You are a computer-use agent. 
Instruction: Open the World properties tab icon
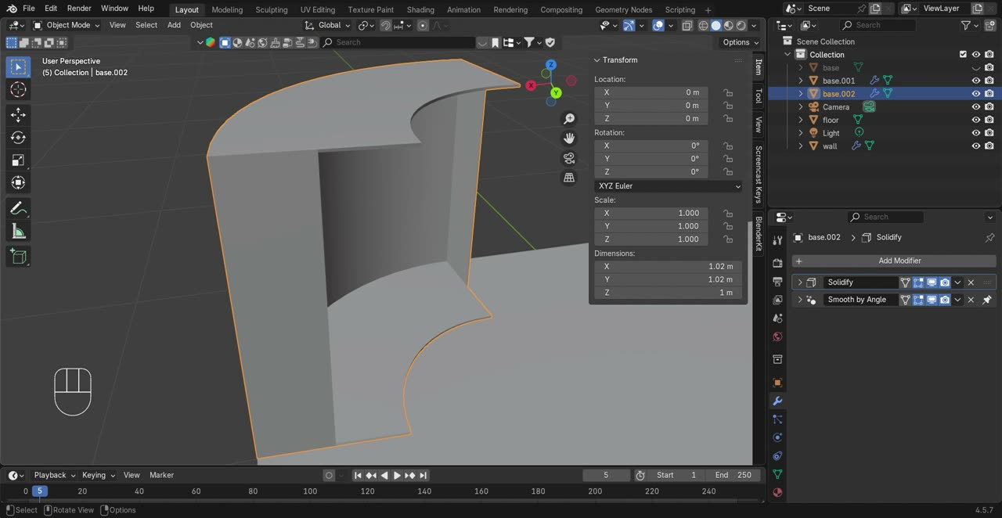[x=777, y=336]
